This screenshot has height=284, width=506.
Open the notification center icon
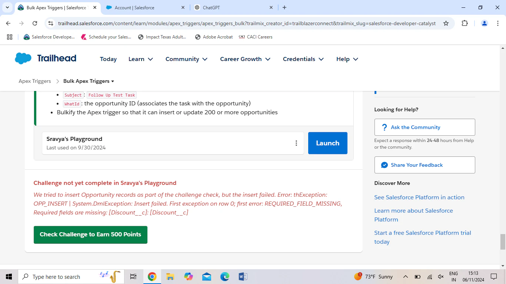(x=494, y=277)
